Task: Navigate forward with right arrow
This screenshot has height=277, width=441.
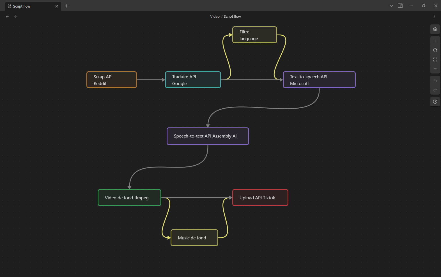Action: (x=15, y=17)
